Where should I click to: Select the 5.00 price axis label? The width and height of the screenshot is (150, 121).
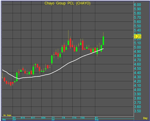coord(137,47)
